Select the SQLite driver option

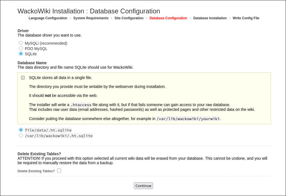click(x=21, y=54)
